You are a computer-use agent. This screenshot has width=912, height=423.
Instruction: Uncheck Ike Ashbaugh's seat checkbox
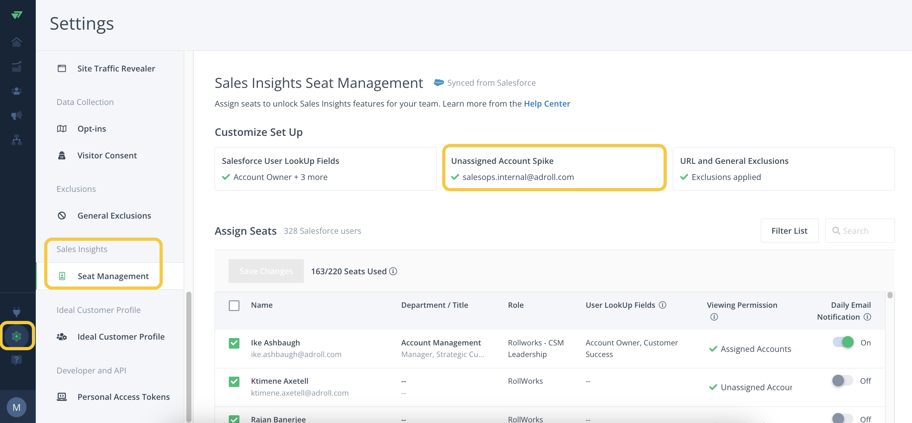pyautogui.click(x=234, y=343)
